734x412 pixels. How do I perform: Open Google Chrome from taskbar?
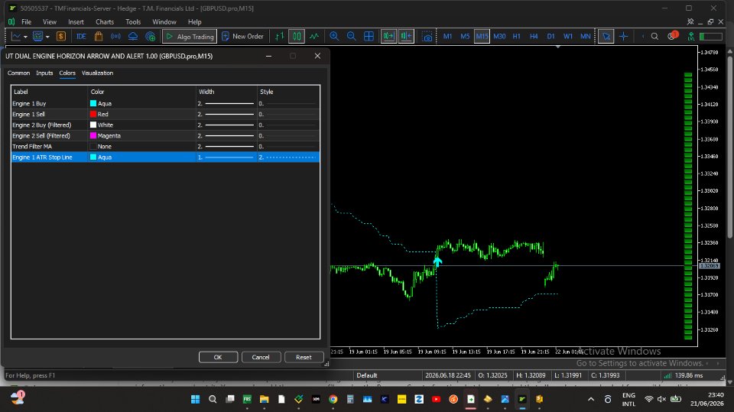coord(333,399)
